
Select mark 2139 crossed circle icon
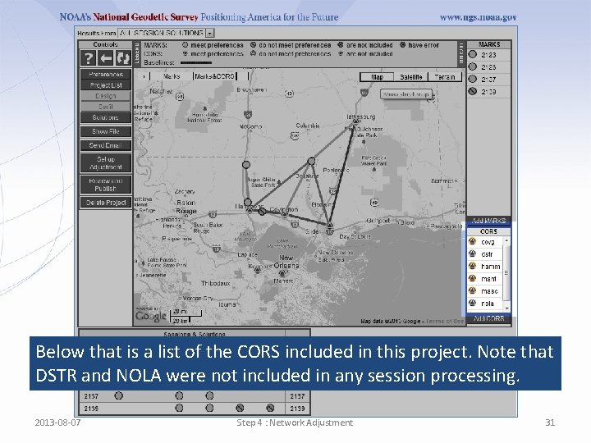click(472, 91)
